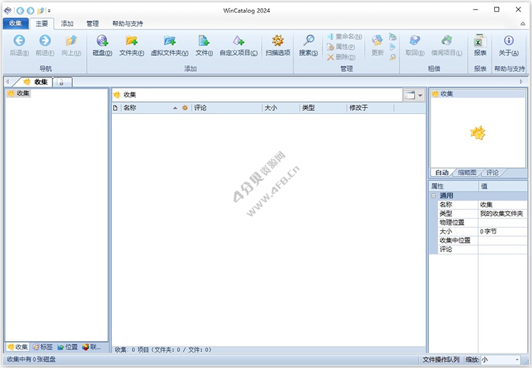Screen dimensions: 532x368
Task: Select the 收集 document tab
Action: pos(36,81)
